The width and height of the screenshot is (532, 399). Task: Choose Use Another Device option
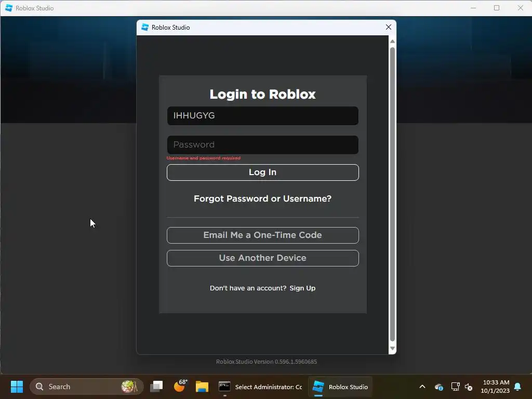pos(262,258)
